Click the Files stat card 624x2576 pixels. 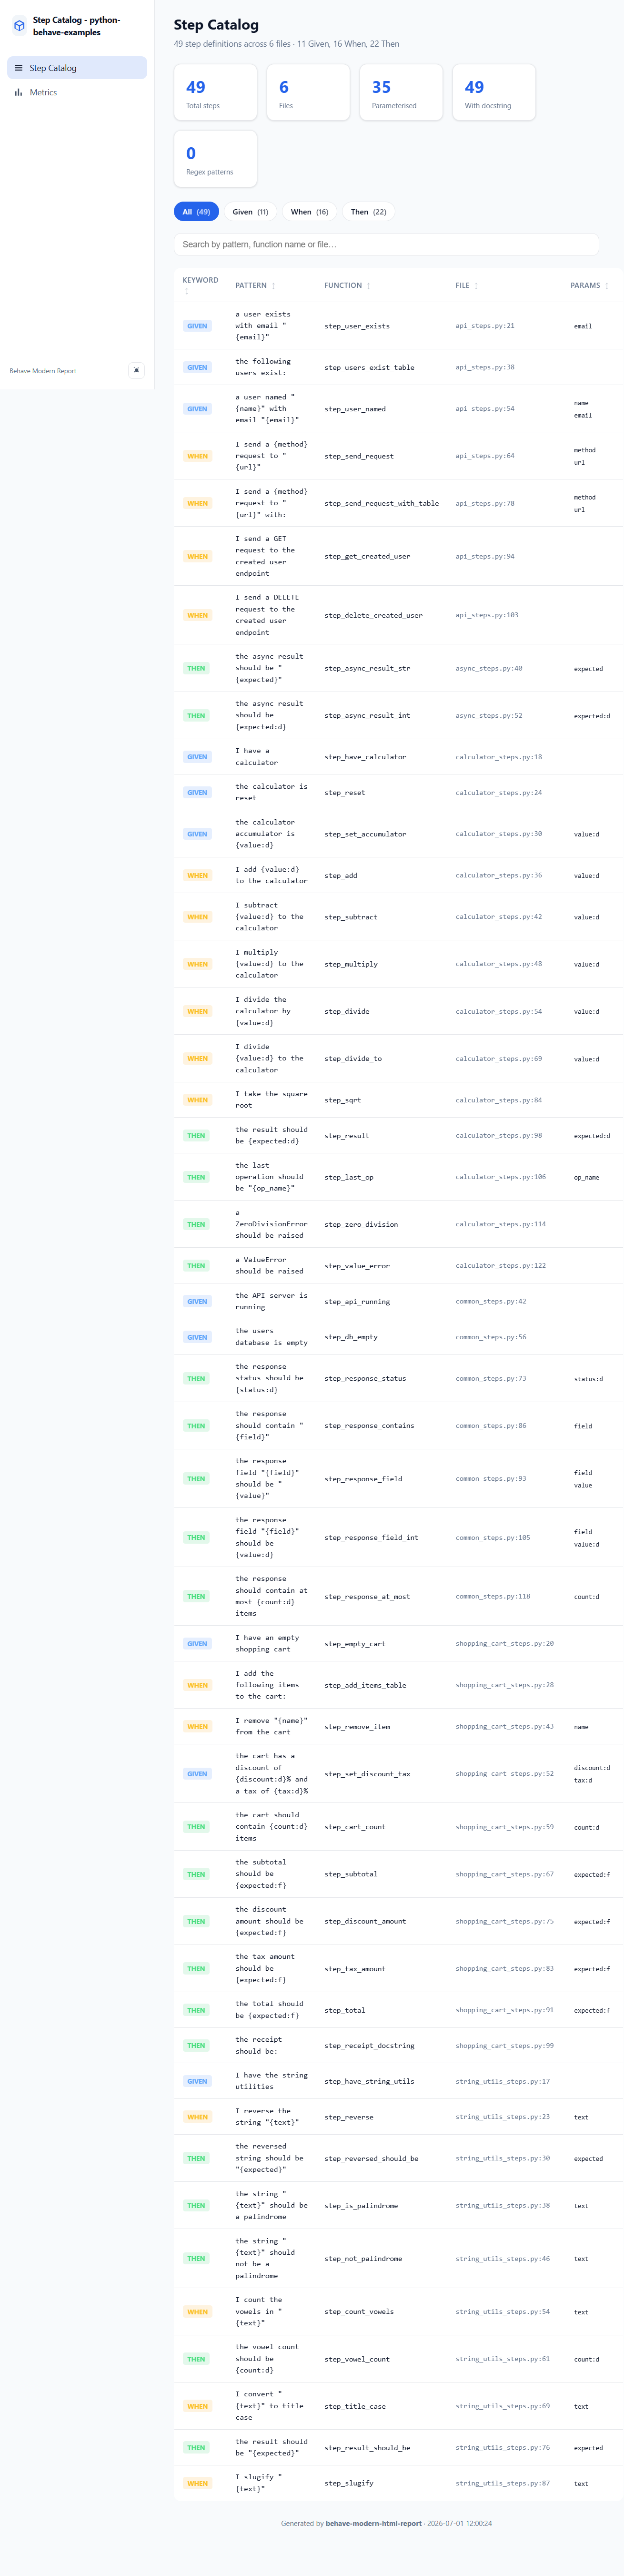pos(308,92)
